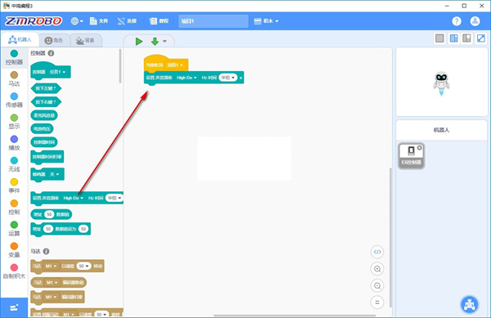Switch to the 角色 tab
This screenshot has height=318, width=491.
click(54, 40)
